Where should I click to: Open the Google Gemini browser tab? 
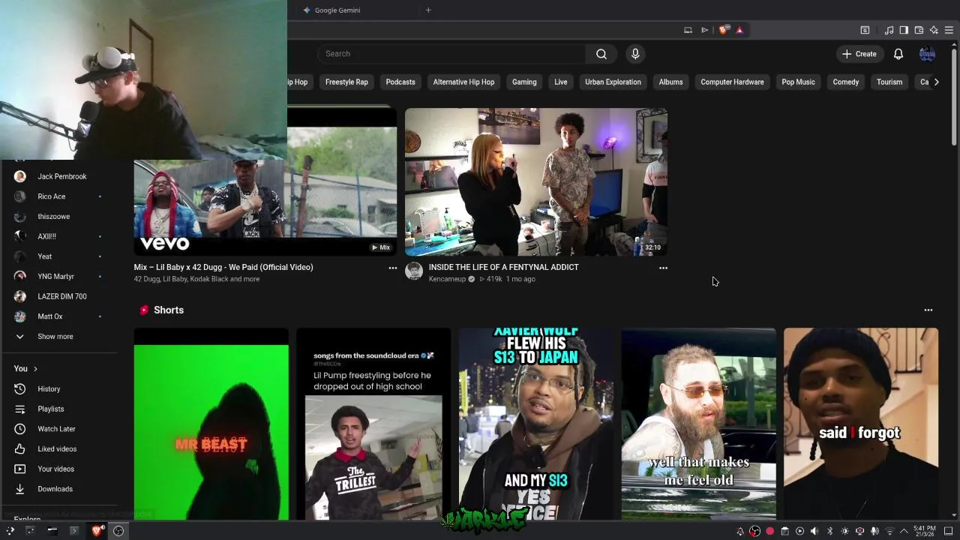(x=337, y=10)
